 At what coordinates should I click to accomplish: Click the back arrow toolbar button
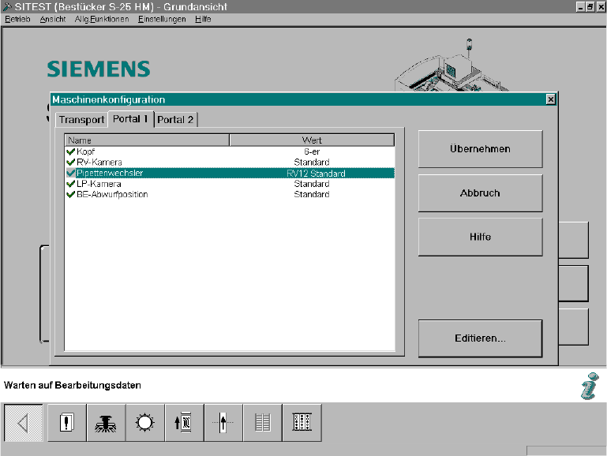click(23, 423)
